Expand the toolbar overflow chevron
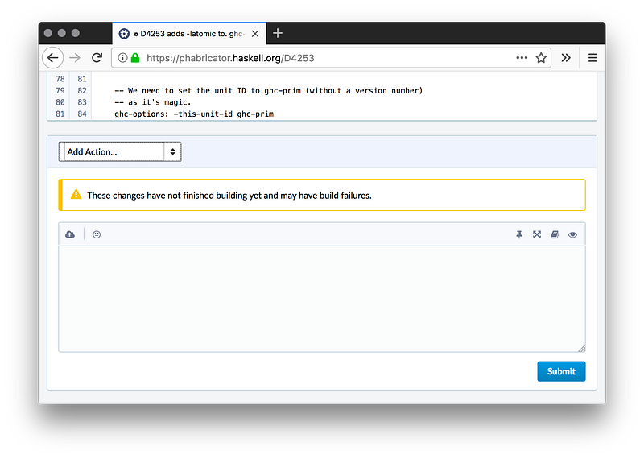The image size is (644, 459). [566, 58]
